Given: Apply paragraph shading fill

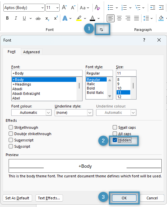Looking at the screenshot, I should click(x=161, y=18).
